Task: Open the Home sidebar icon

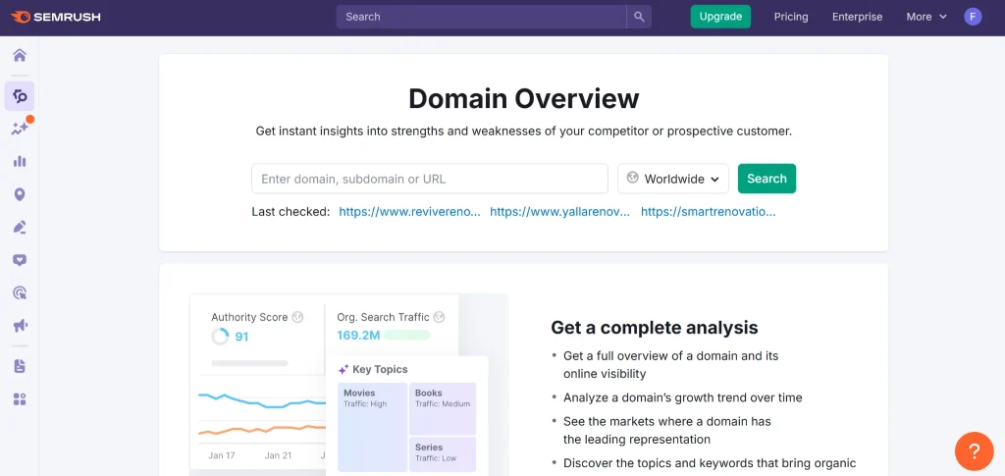Action: click(x=20, y=55)
